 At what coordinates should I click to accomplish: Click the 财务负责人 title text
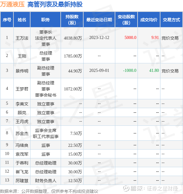pos(45,181)
